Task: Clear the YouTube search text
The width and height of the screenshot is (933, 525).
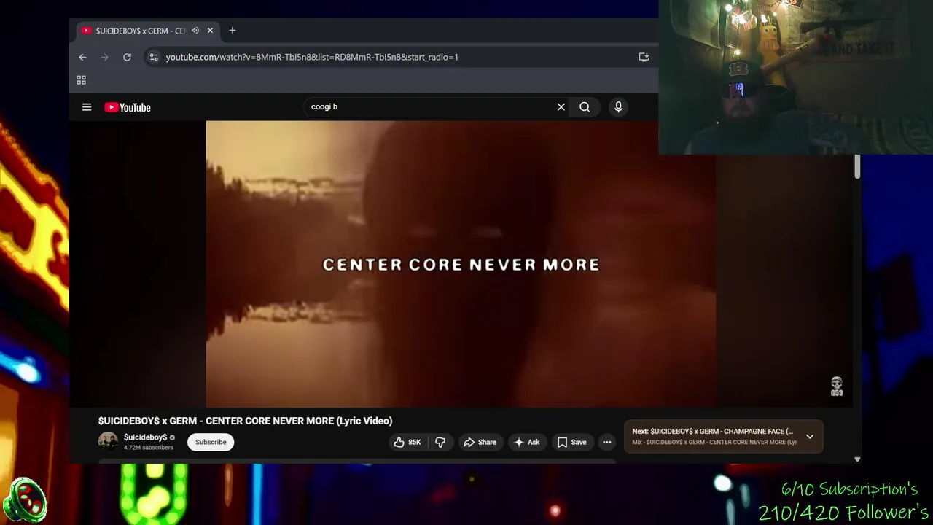Action: click(x=561, y=107)
